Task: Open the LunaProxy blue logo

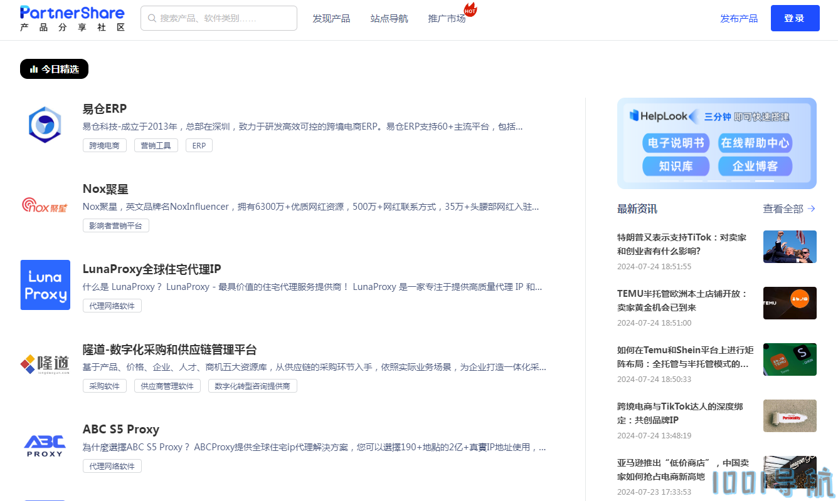Action: click(45, 285)
